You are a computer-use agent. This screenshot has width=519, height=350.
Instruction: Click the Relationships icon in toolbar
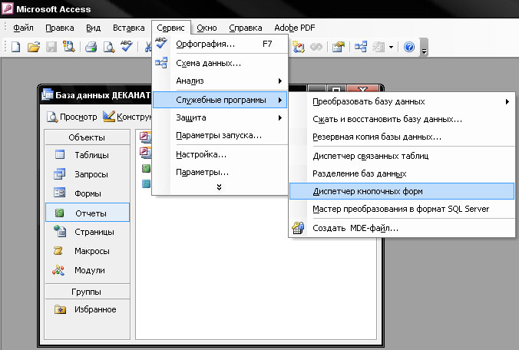(360, 47)
